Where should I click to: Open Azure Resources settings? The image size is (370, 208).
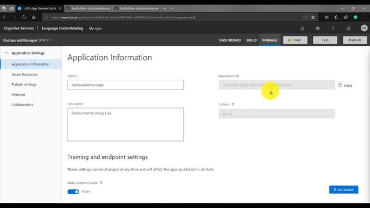click(x=25, y=75)
